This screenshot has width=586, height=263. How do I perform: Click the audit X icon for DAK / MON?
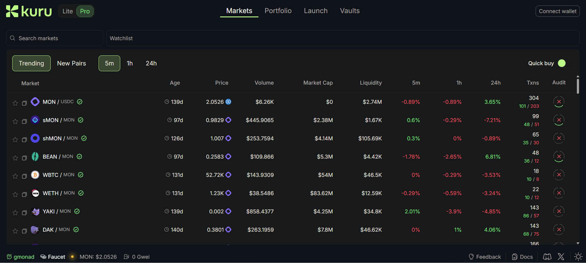559,230
